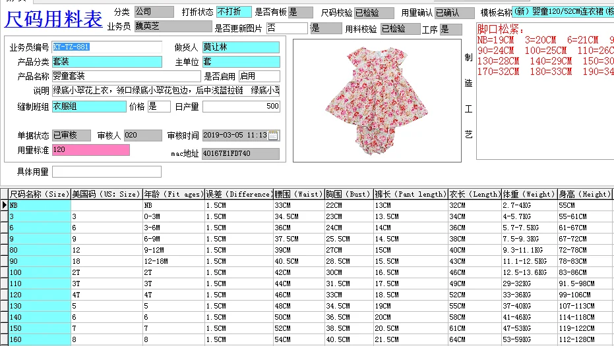
Task: Open the calendar picker beside 审核时间
Action: (x=273, y=136)
